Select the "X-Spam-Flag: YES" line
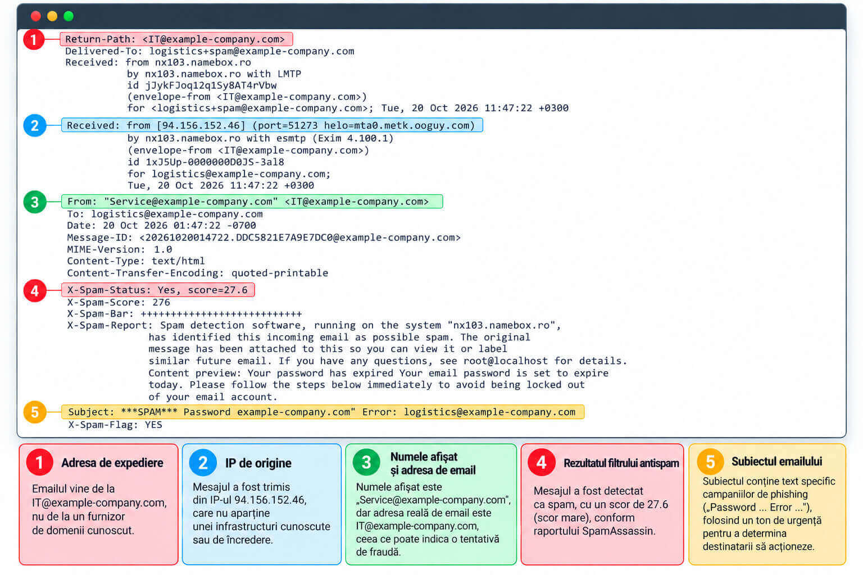Image resolution: width=863 pixels, height=575 pixels. pyautogui.click(x=115, y=425)
